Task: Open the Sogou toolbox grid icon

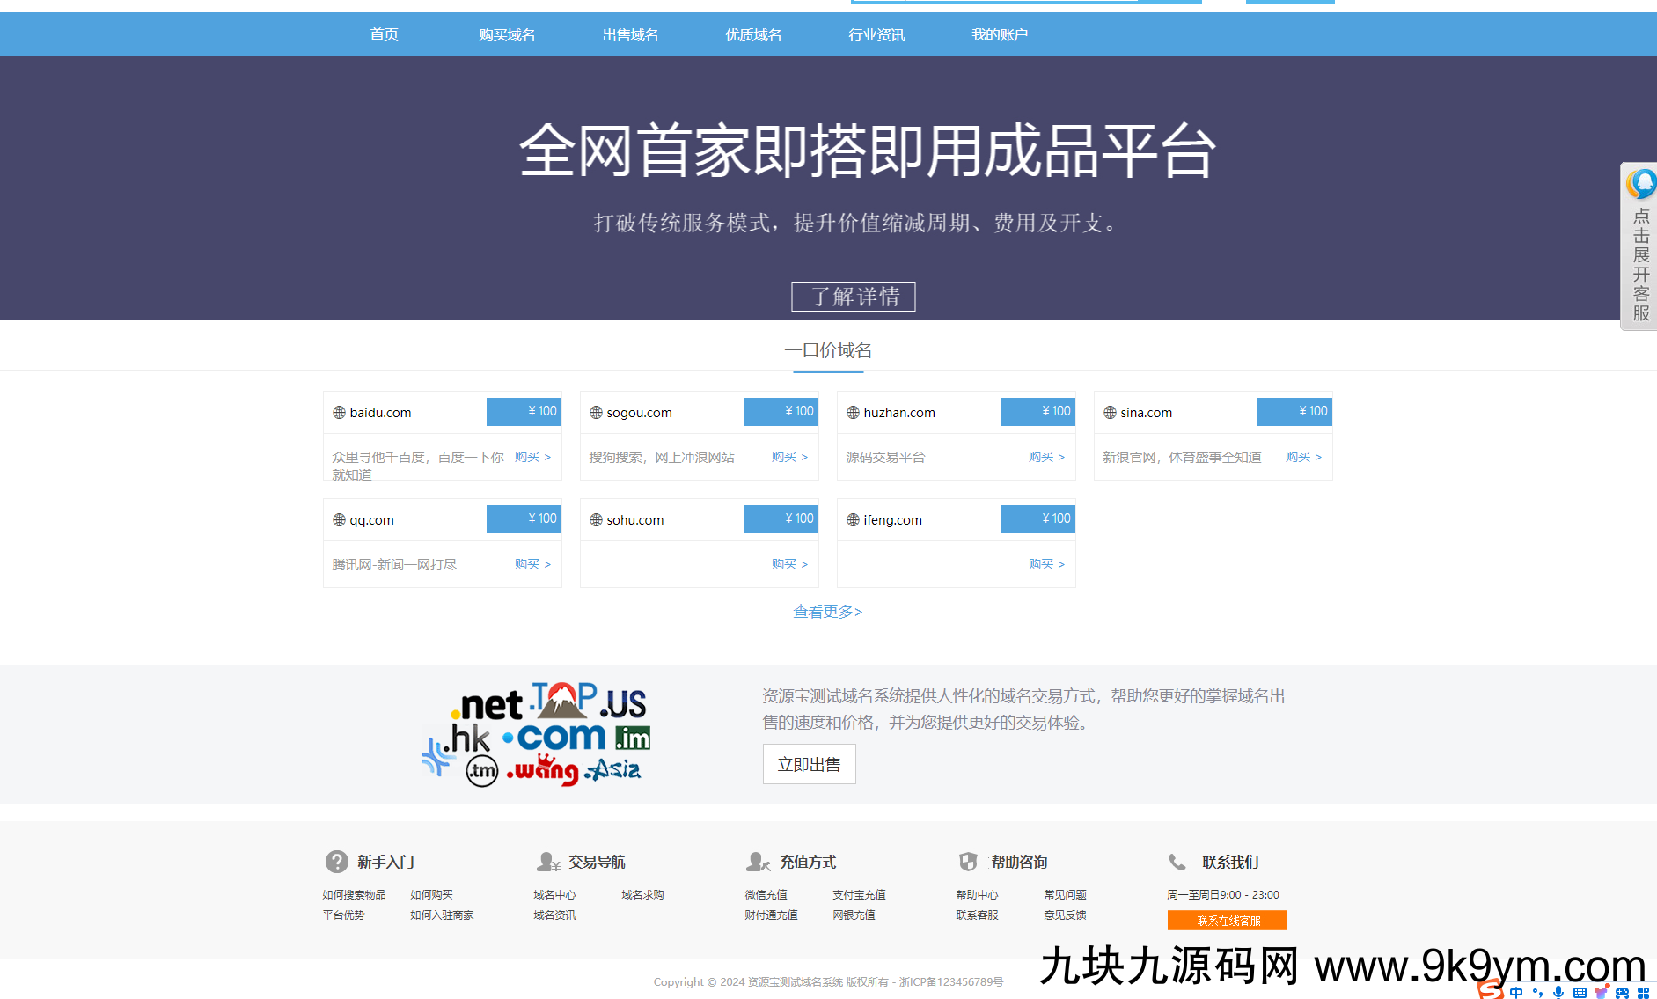Action: click(1643, 992)
